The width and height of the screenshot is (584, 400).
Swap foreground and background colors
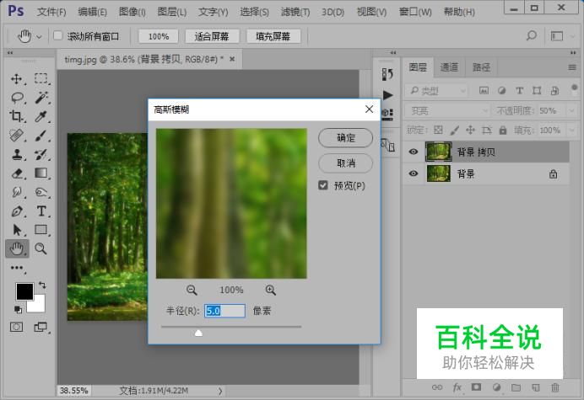pyautogui.click(x=42, y=285)
